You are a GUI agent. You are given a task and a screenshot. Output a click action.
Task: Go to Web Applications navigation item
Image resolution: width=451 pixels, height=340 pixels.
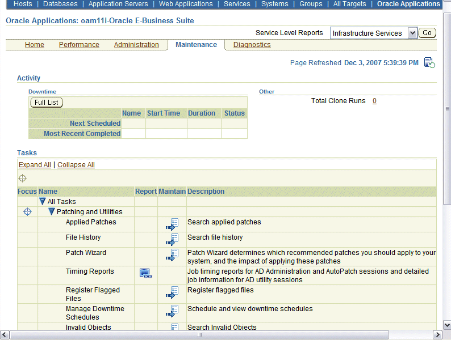pos(186,4)
